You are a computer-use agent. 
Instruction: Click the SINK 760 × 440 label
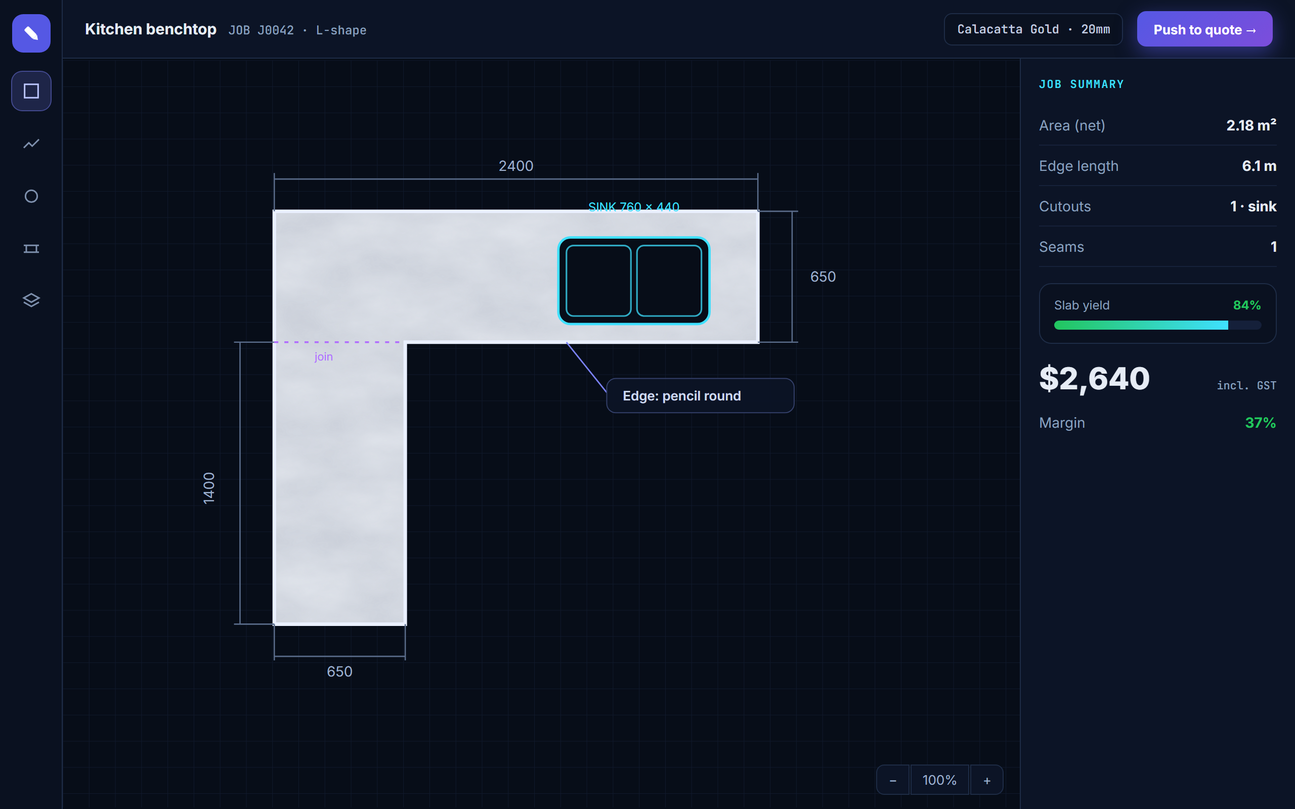coord(633,207)
